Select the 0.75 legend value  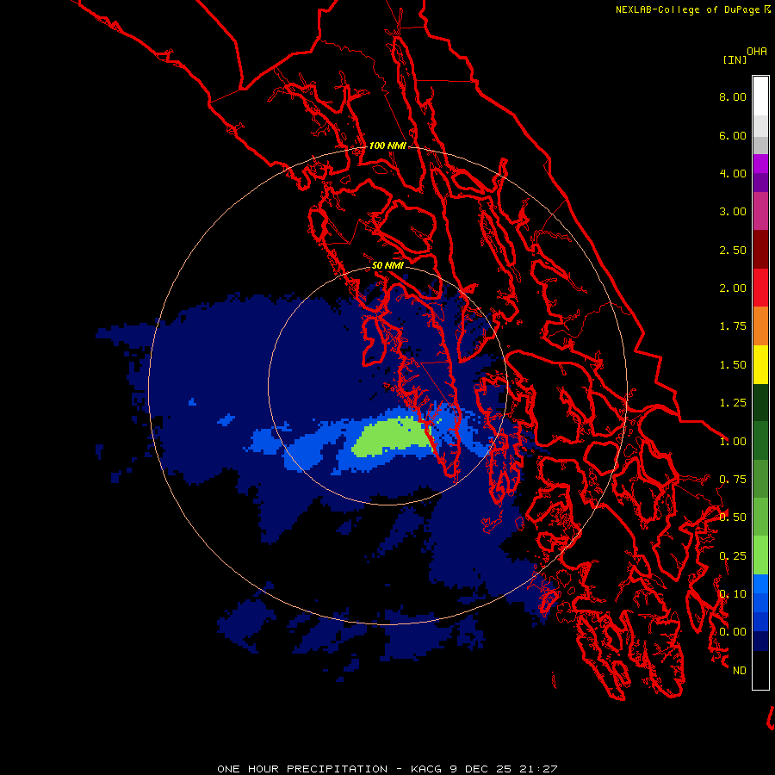[733, 480]
